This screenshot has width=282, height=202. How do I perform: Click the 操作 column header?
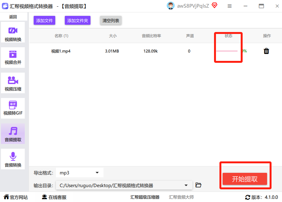(267, 36)
